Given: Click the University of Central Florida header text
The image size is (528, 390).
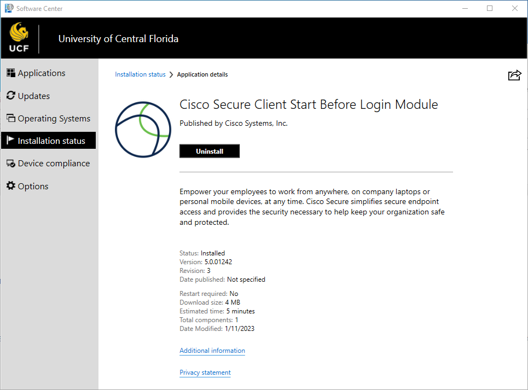Looking at the screenshot, I should [118, 39].
